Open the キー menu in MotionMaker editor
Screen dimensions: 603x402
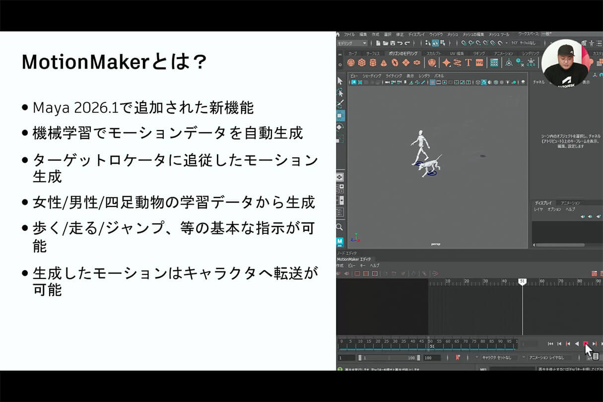point(363,266)
